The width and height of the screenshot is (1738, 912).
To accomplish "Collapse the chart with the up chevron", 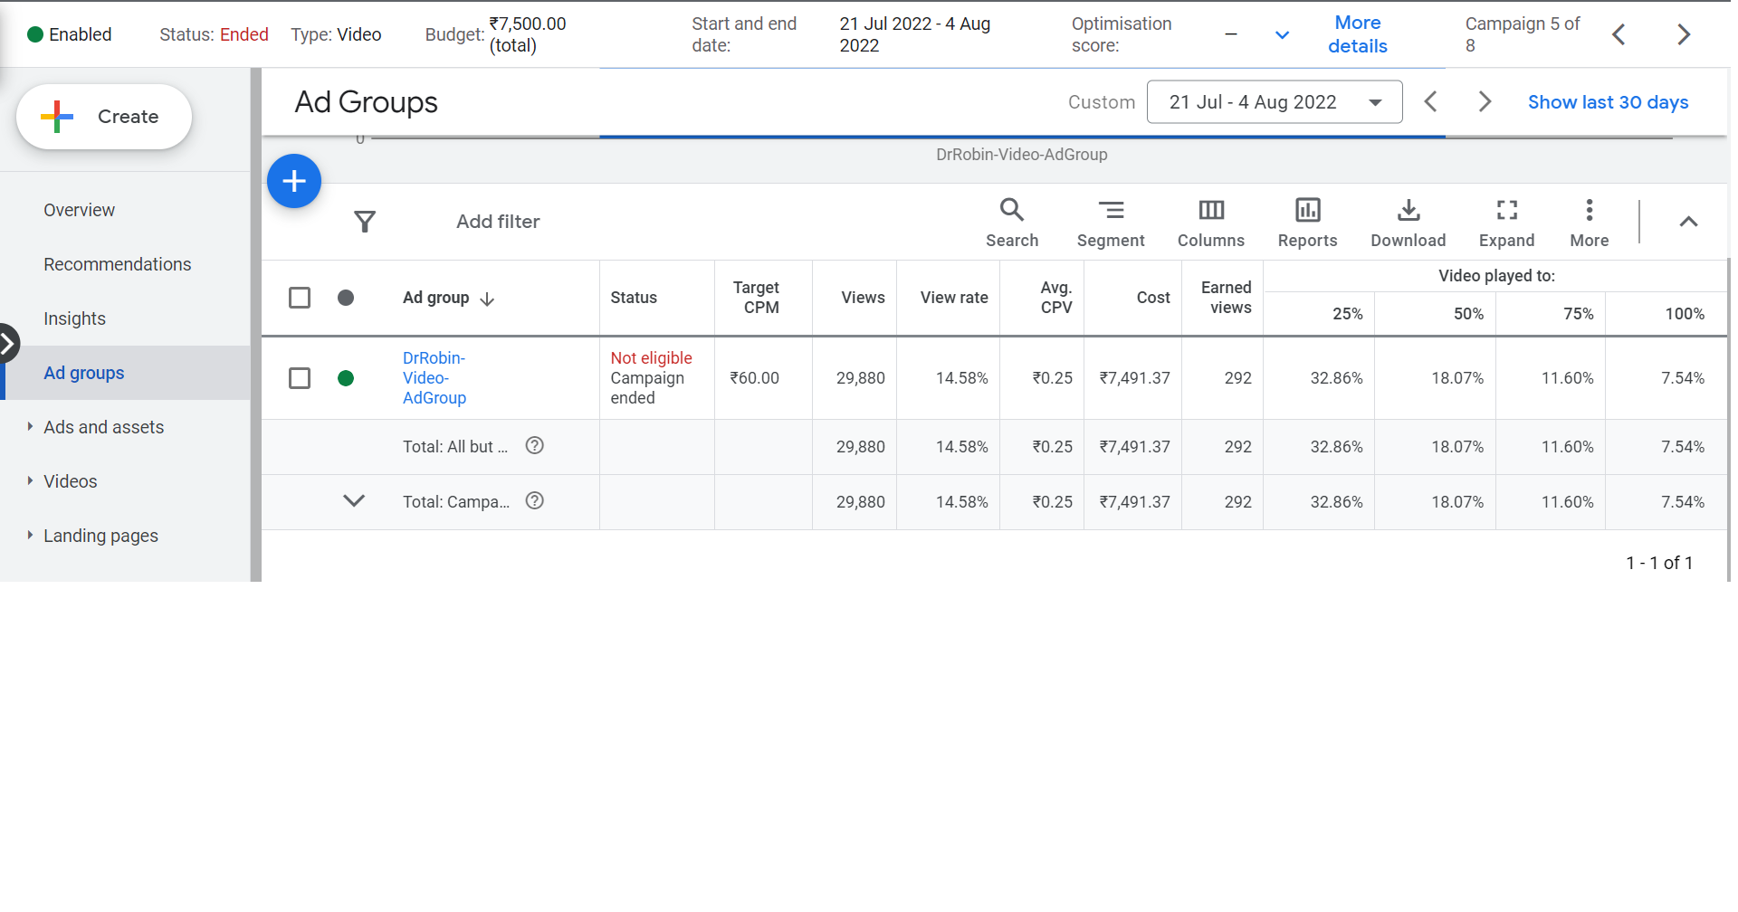I will click(x=1688, y=222).
